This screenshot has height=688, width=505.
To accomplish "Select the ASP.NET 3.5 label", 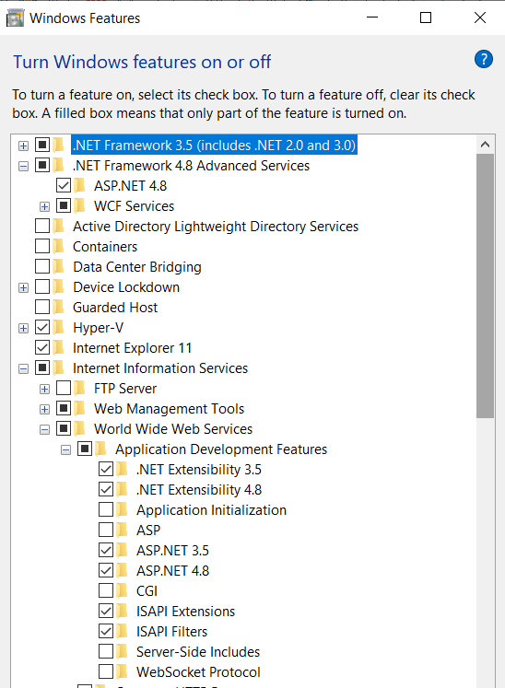I will (172, 550).
